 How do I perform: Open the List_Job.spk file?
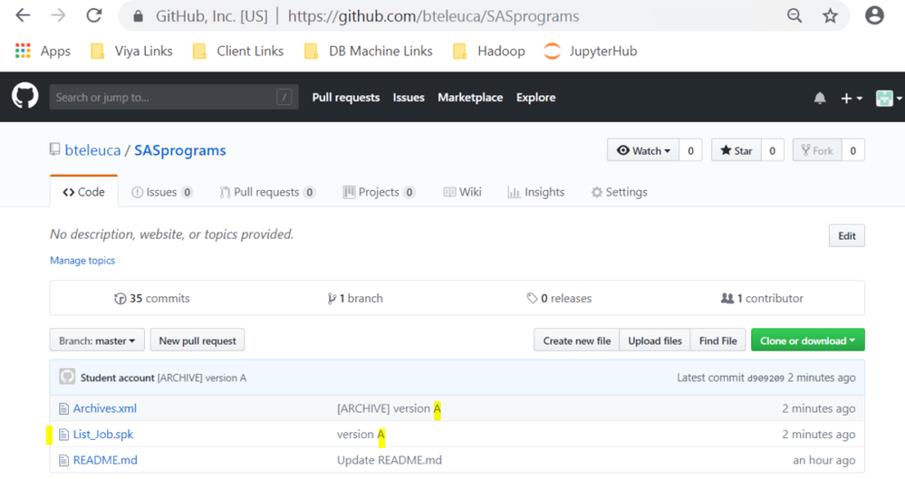103,435
